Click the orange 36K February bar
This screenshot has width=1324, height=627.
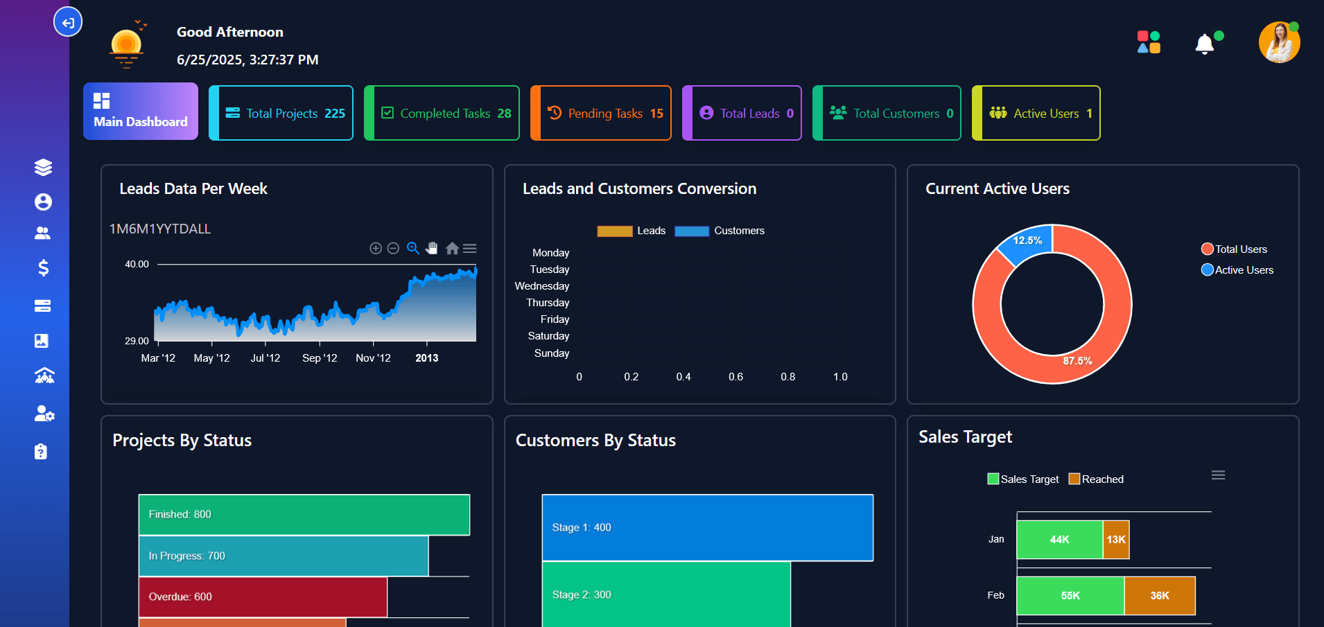point(1160,596)
